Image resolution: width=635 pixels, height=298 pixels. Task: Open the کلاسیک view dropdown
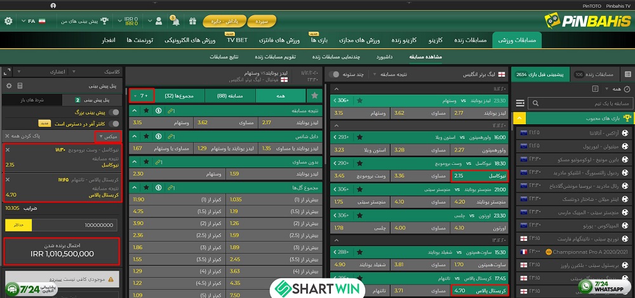pos(96,72)
